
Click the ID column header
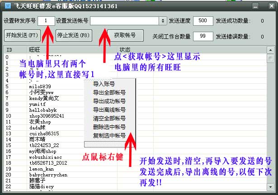[x=15, y=50]
